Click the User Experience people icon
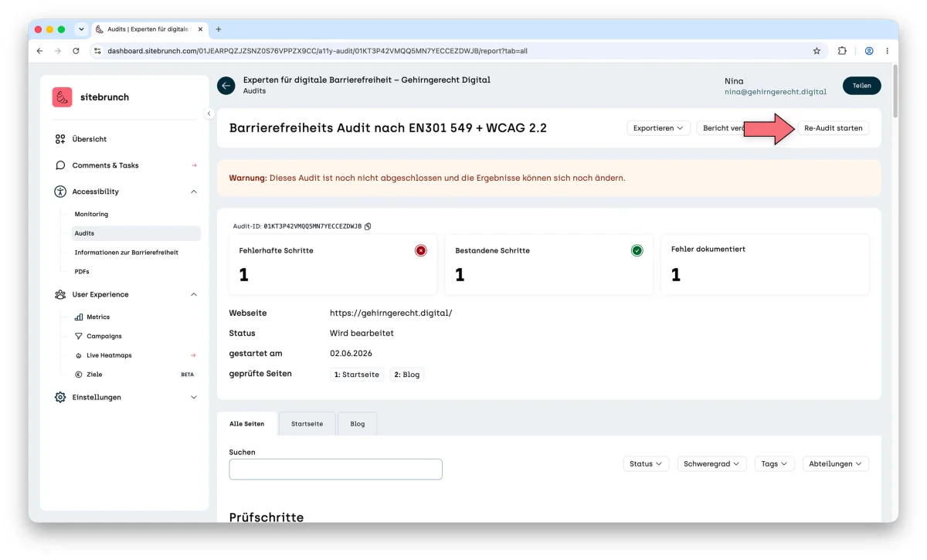 pos(60,294)
